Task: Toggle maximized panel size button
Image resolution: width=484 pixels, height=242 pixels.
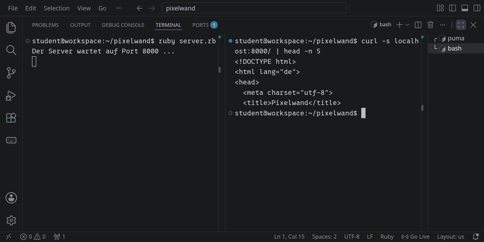Action: (x=461, y=25)
